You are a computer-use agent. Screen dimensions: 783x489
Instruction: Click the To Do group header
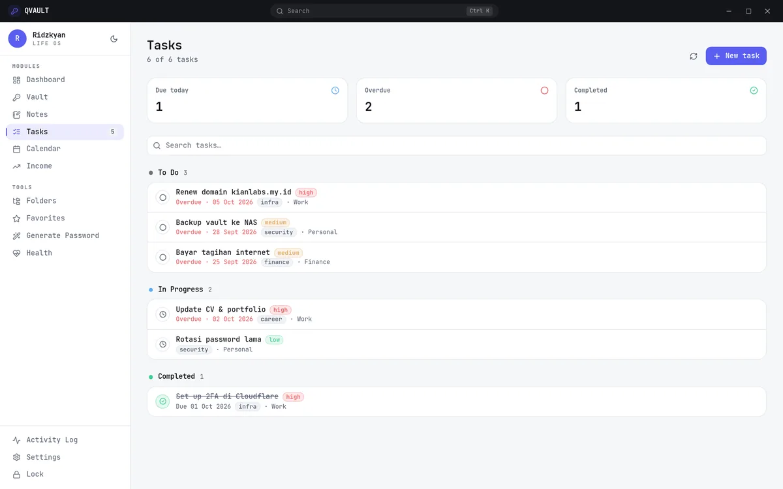[x=168, y=173]
